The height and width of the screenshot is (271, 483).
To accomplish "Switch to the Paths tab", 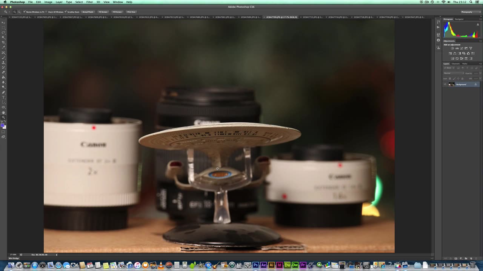I will click(x=465, y=64).
